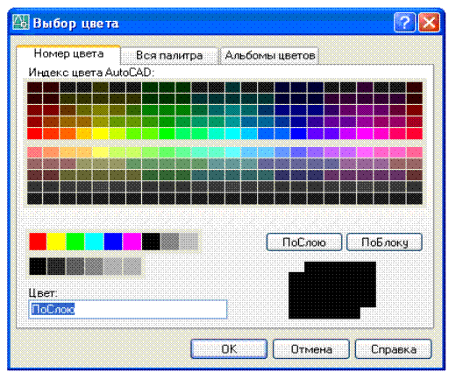
Task: Close the Выбор цвета dialog
Action: [x=429, y=23]
